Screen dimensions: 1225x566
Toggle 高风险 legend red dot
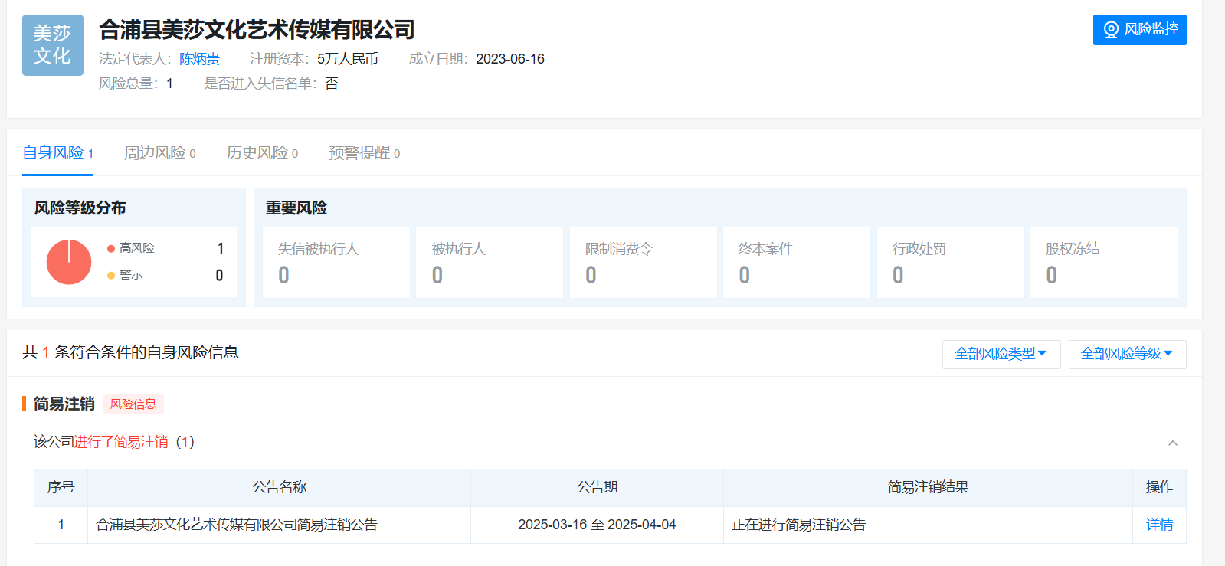coord(111,248)
